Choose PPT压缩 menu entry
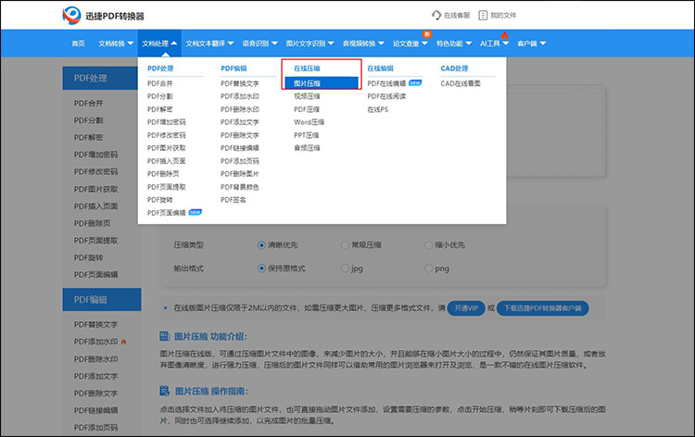This screenshot has width=695, height=437. [x=307, y=135]
